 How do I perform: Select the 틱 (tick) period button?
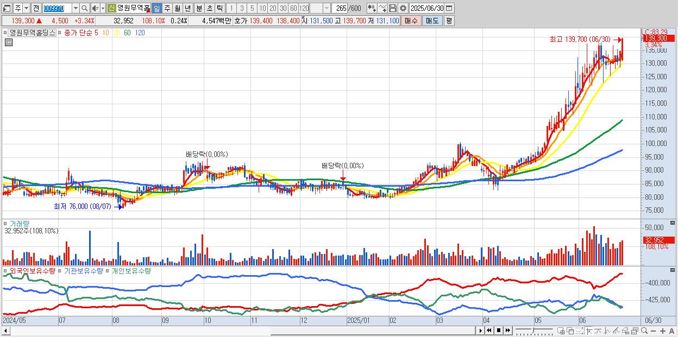click(219, 8)
